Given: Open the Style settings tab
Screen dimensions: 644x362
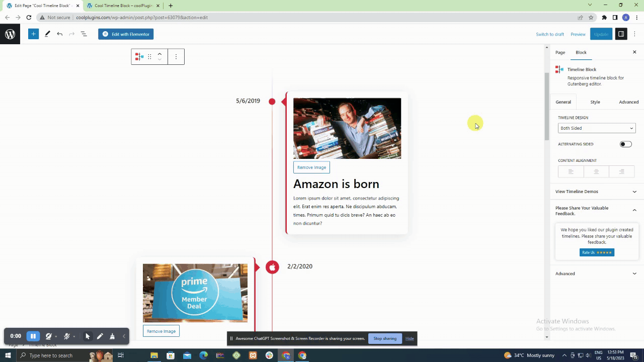Looking at the screenshot, I should (595, 102).
